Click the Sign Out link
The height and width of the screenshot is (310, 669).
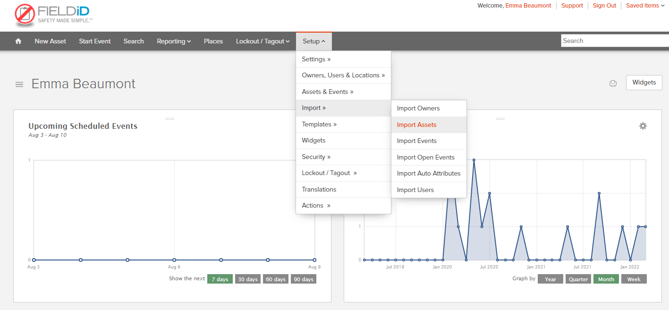[x=604, y=6]
